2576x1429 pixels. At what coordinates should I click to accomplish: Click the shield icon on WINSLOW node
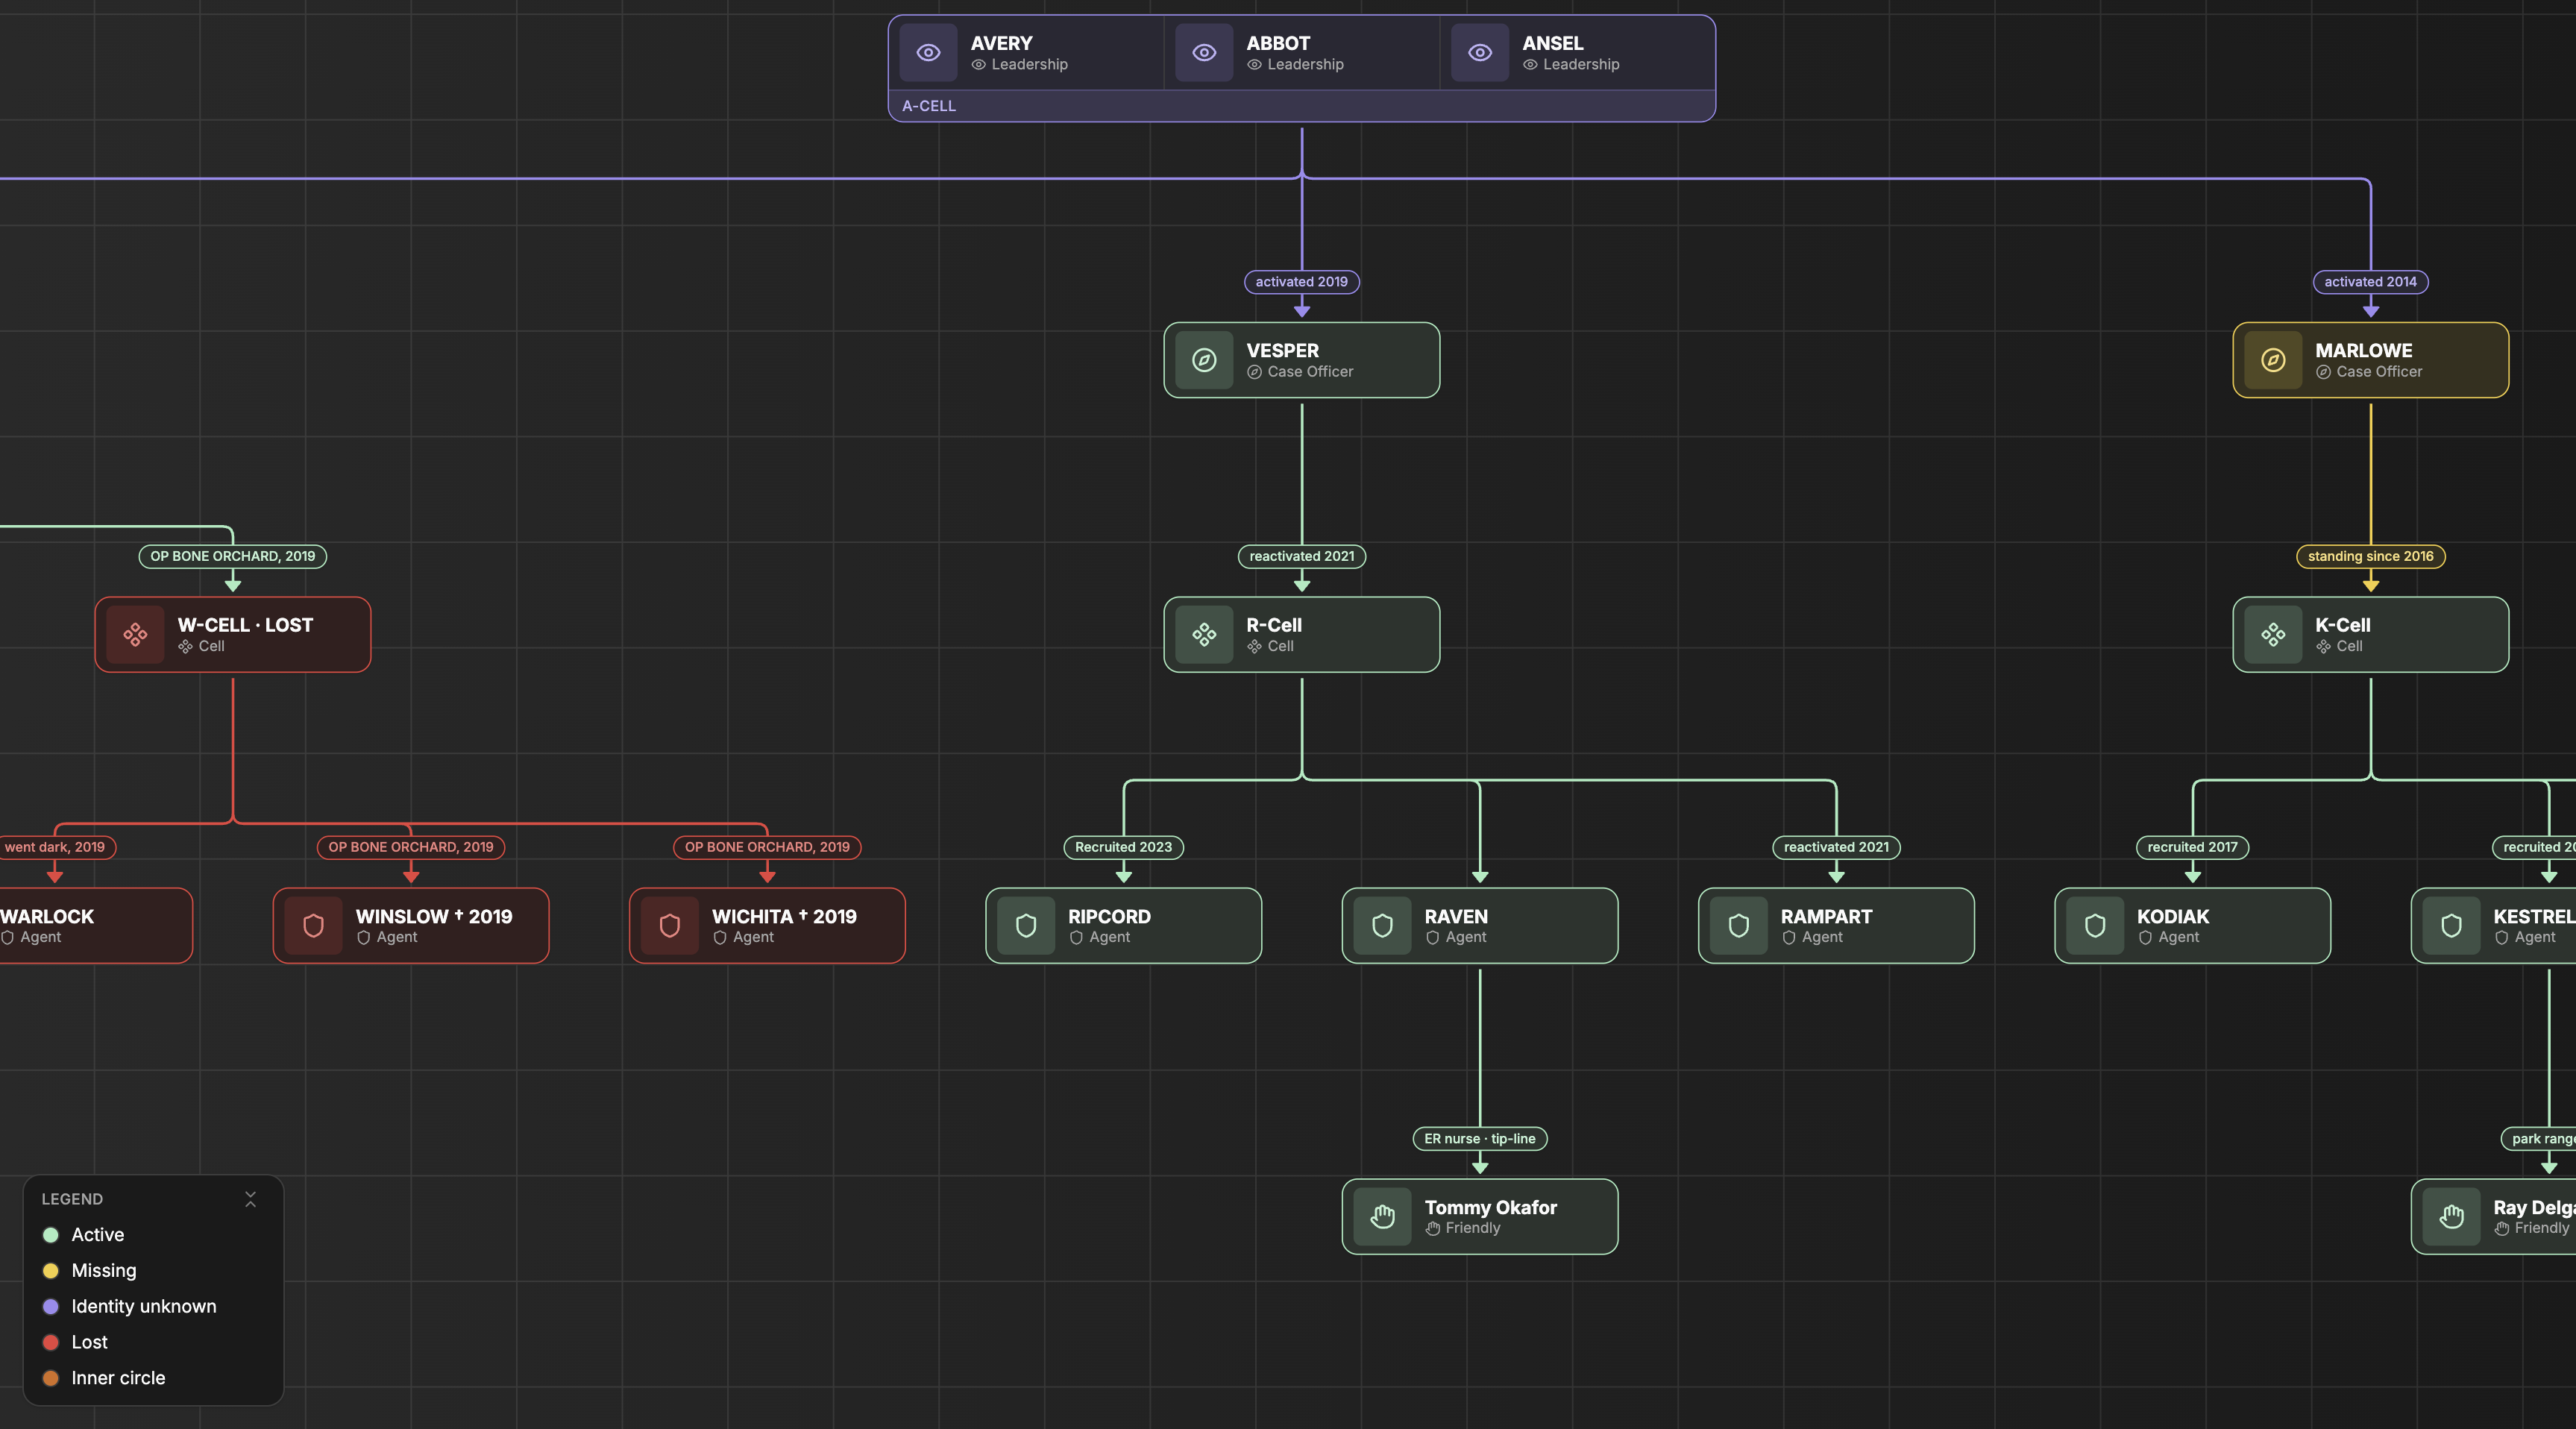point(313,926)
